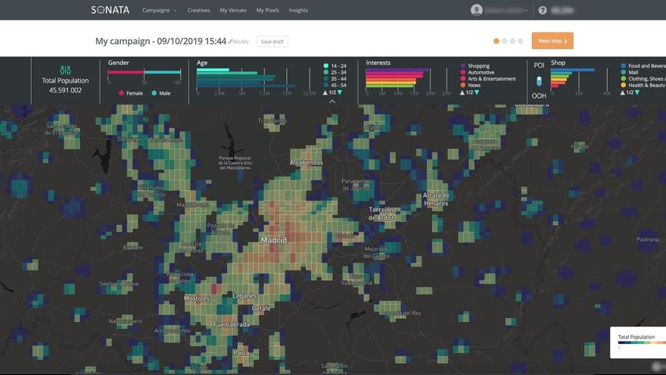Click the user profile avatar
Image resolution: width=666 pixels, height=375 pixels.
(476, 10)
